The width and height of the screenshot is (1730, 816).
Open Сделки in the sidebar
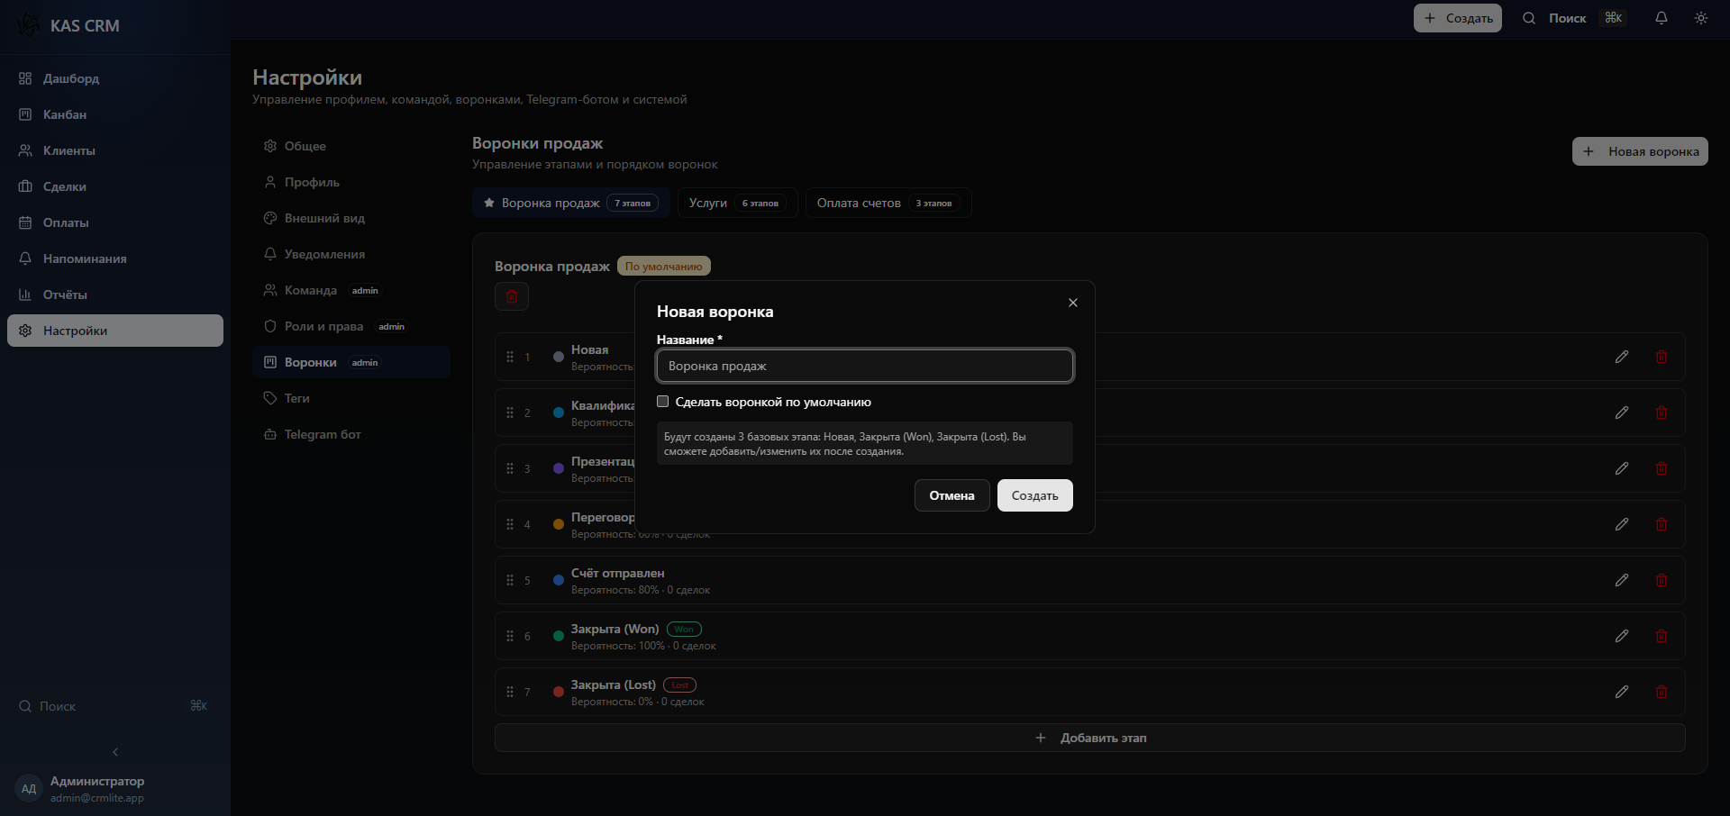pyautogui.click(x=115, y=186)
